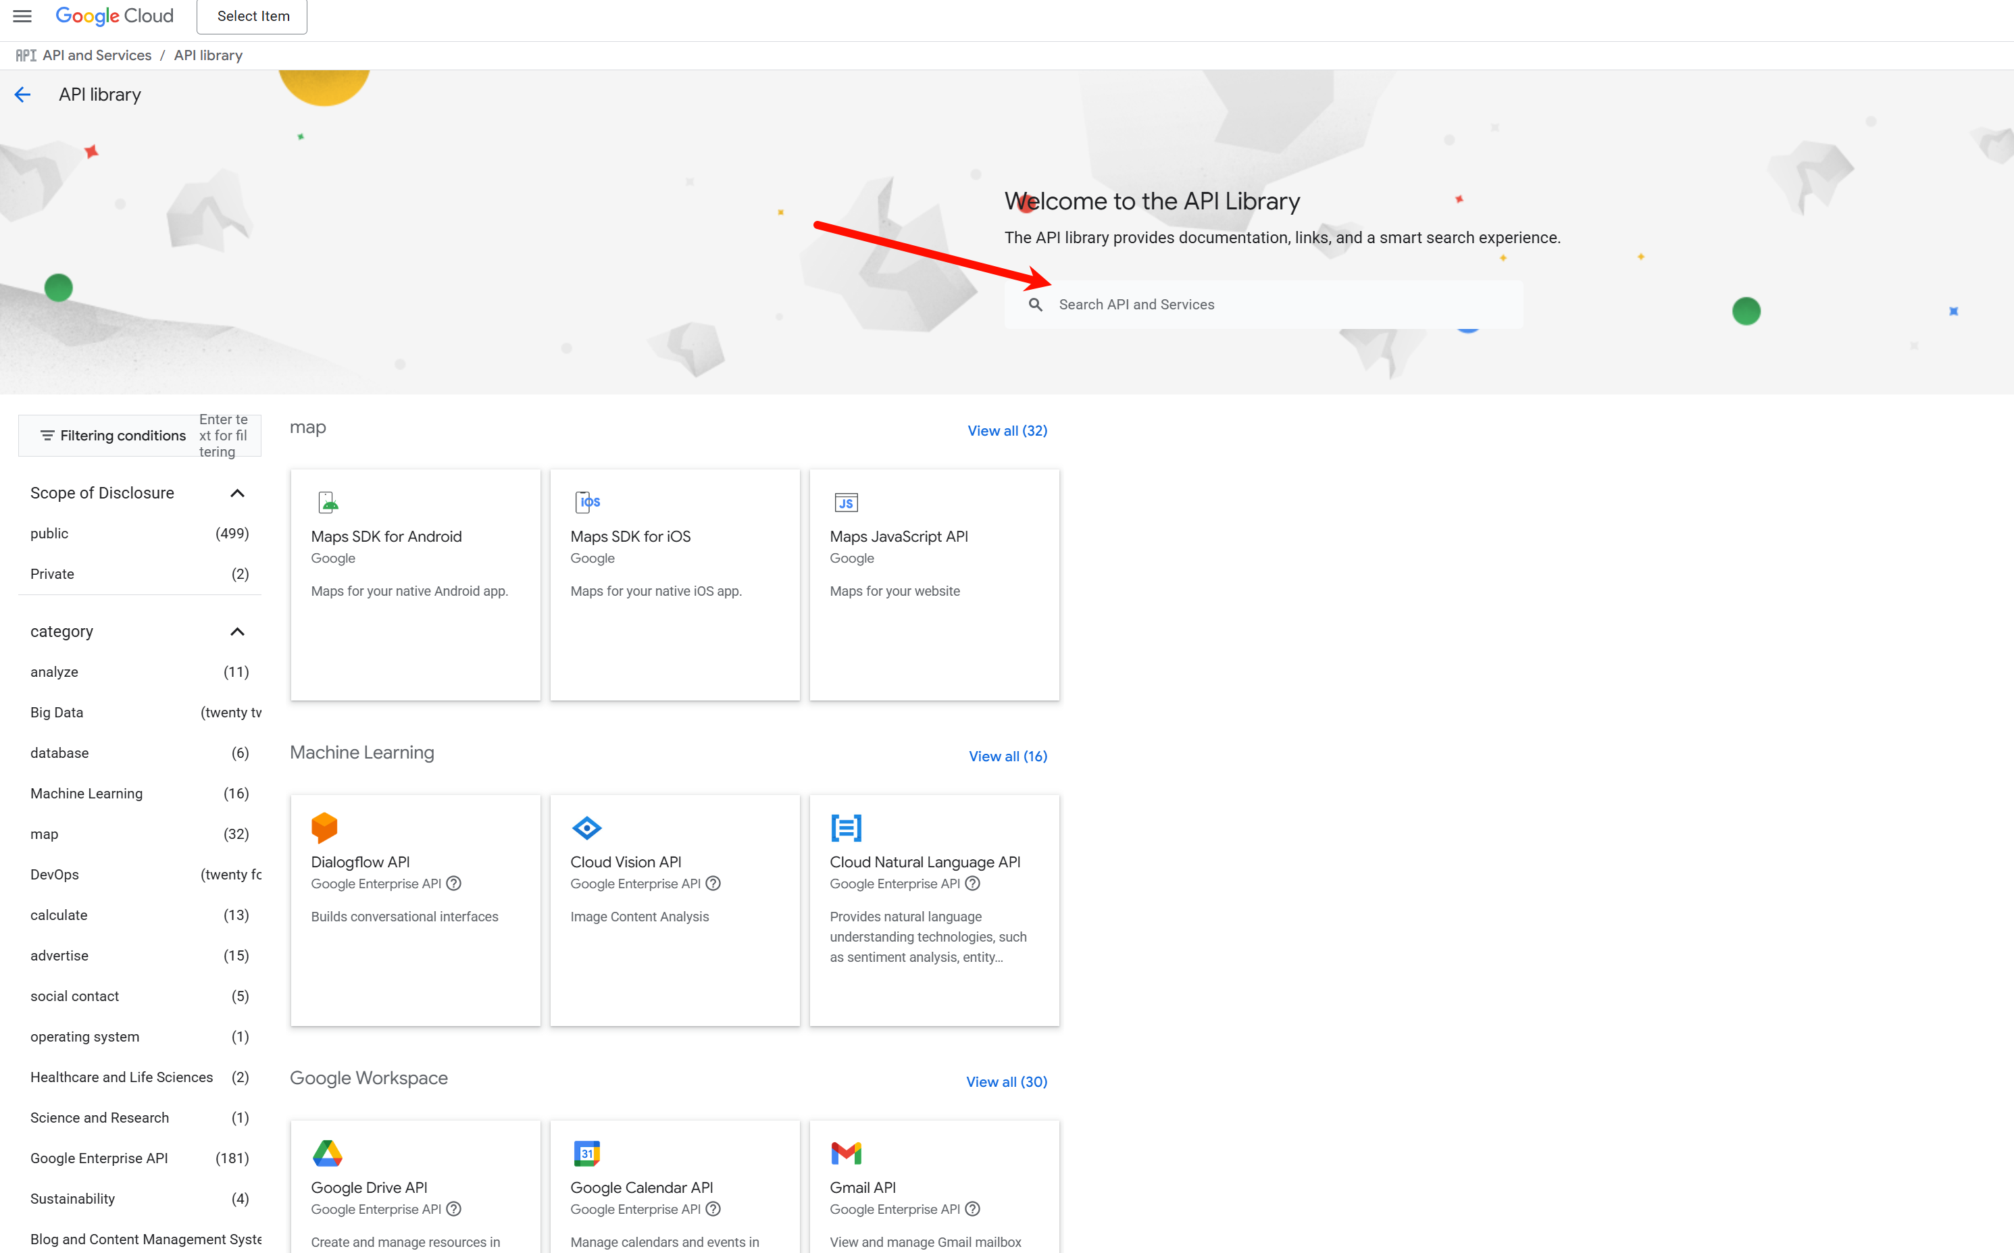Open the Maps JavaScript API title
Screen dimensions: 2014x1253
(899, 537)
